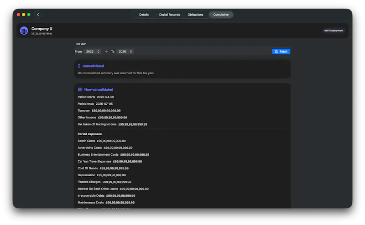Viewport: 365px width, 225px height.
Task: Open the Obligations tab
Action: click(195, 15)
